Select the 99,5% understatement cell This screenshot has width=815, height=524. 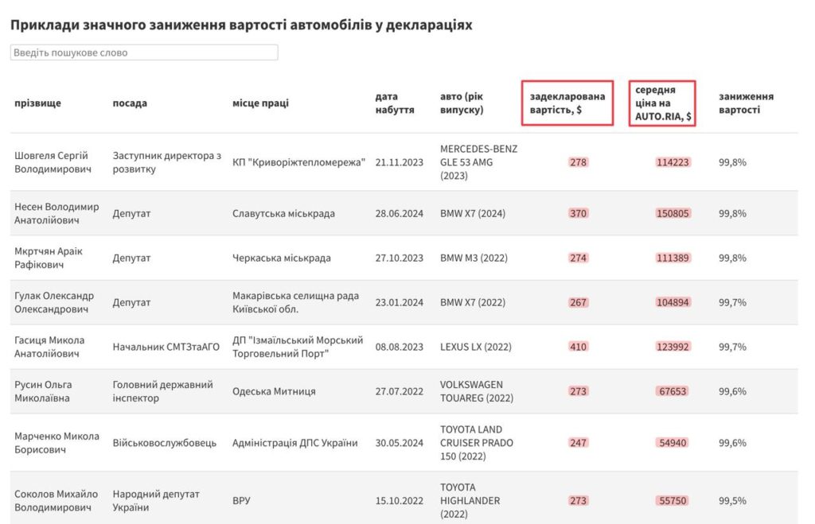click(732, 501)
